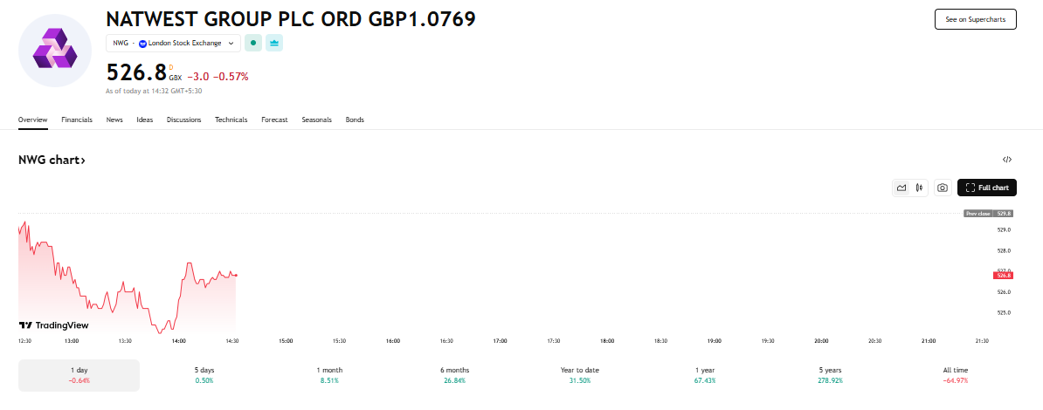Select the All time range option
1043x410 pixels.
click(956, 375)
